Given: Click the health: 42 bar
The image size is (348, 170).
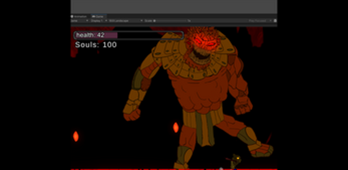Looking at the screenshot, I should (x=129, y=35).
